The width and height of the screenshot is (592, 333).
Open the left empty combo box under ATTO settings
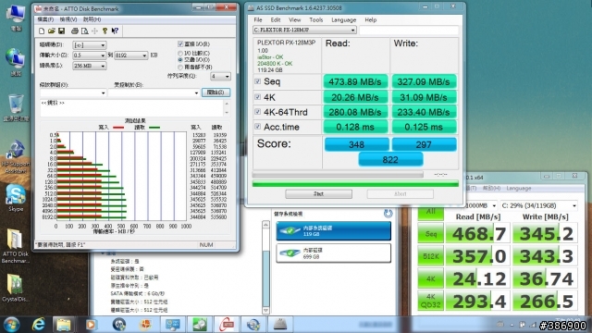pyautogui.click(x=73, y=92)
